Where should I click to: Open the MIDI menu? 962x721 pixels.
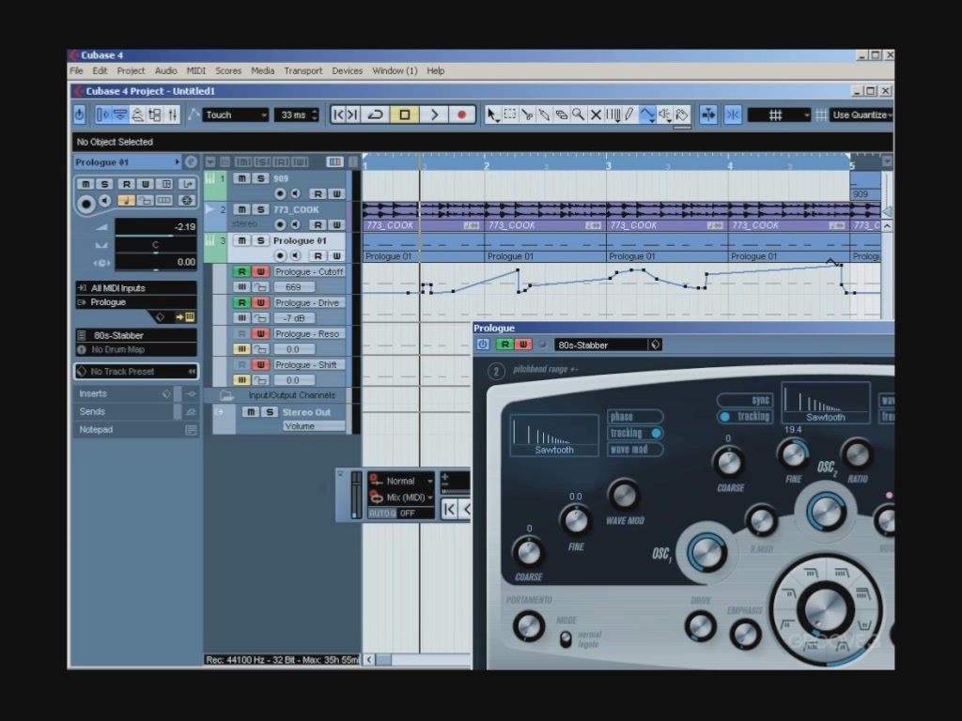click(x=195, y=71)
